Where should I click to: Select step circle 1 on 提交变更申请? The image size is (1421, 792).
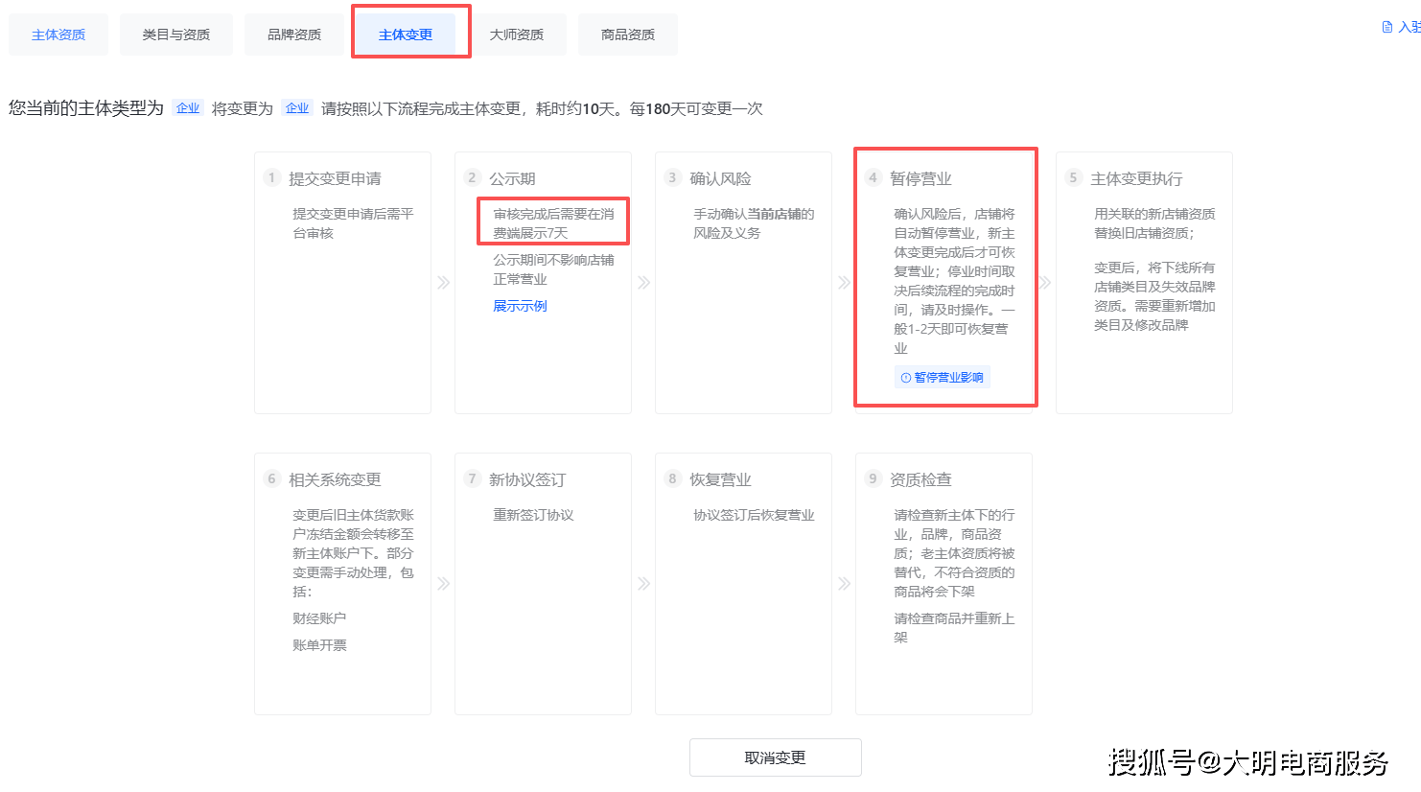[x=271, y=177]
